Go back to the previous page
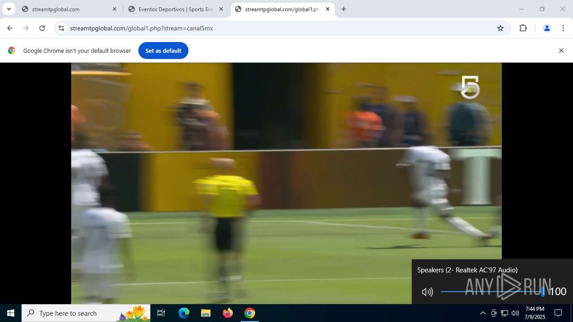 click(x=10, y=28)
